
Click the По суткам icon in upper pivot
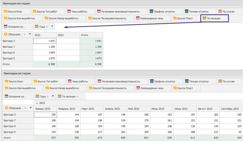(220, 11)
